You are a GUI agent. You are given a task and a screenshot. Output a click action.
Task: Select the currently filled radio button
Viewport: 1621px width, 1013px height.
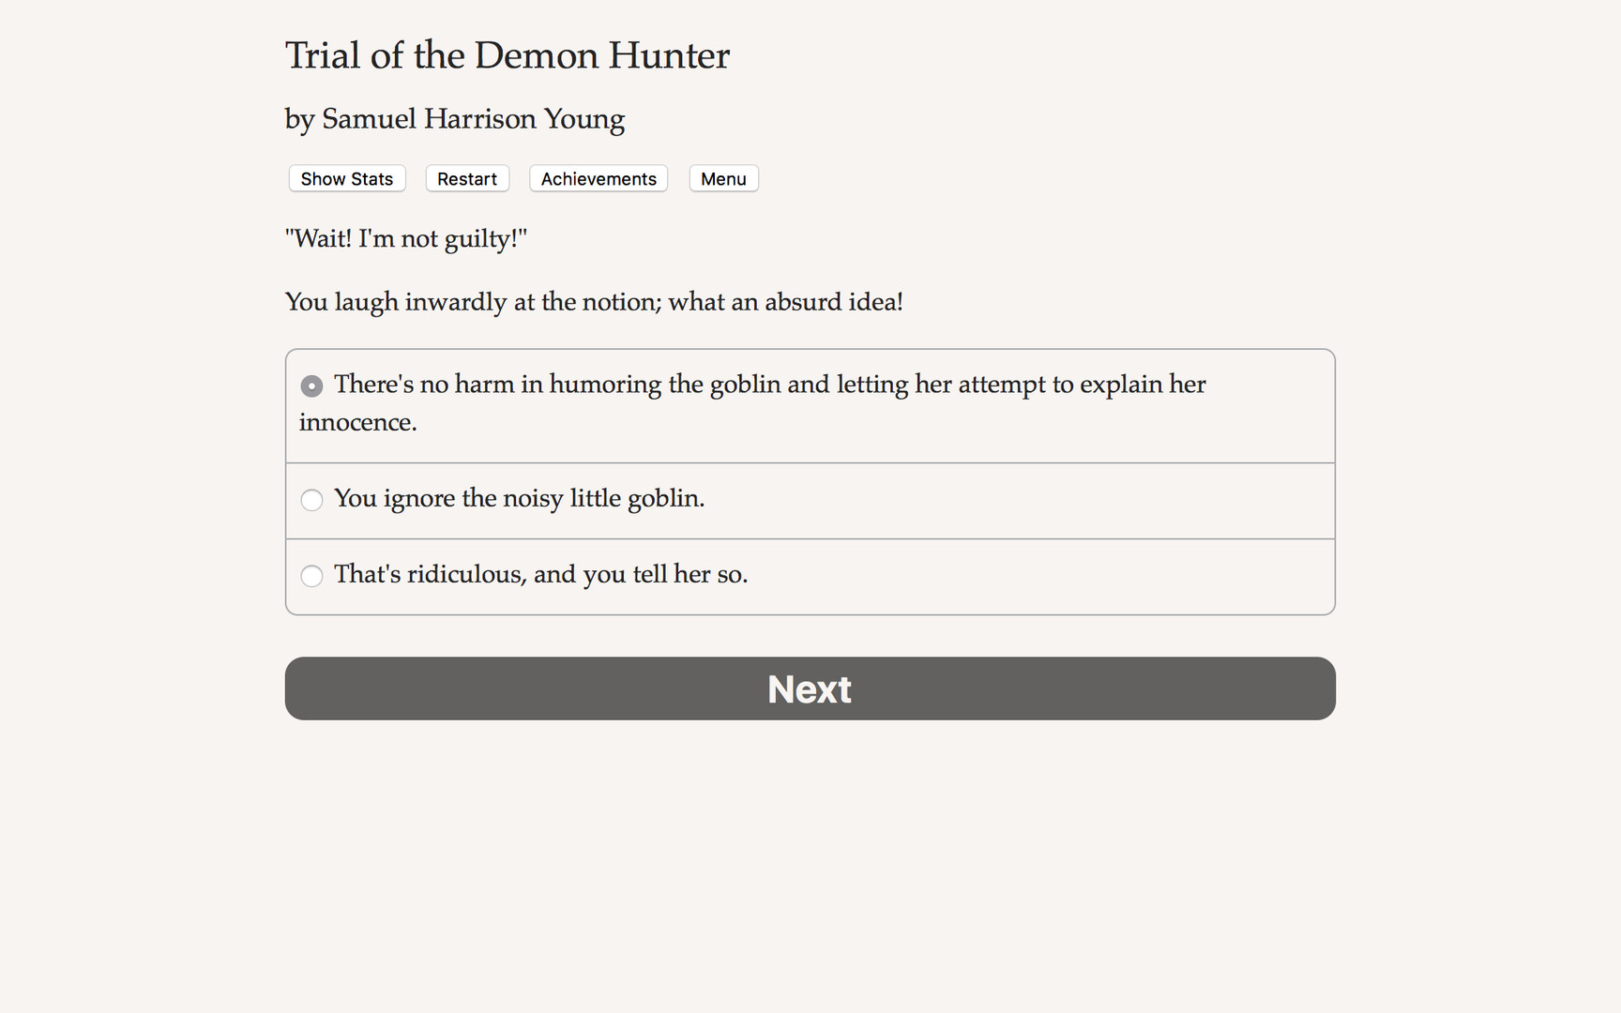(x=311, y=386)
